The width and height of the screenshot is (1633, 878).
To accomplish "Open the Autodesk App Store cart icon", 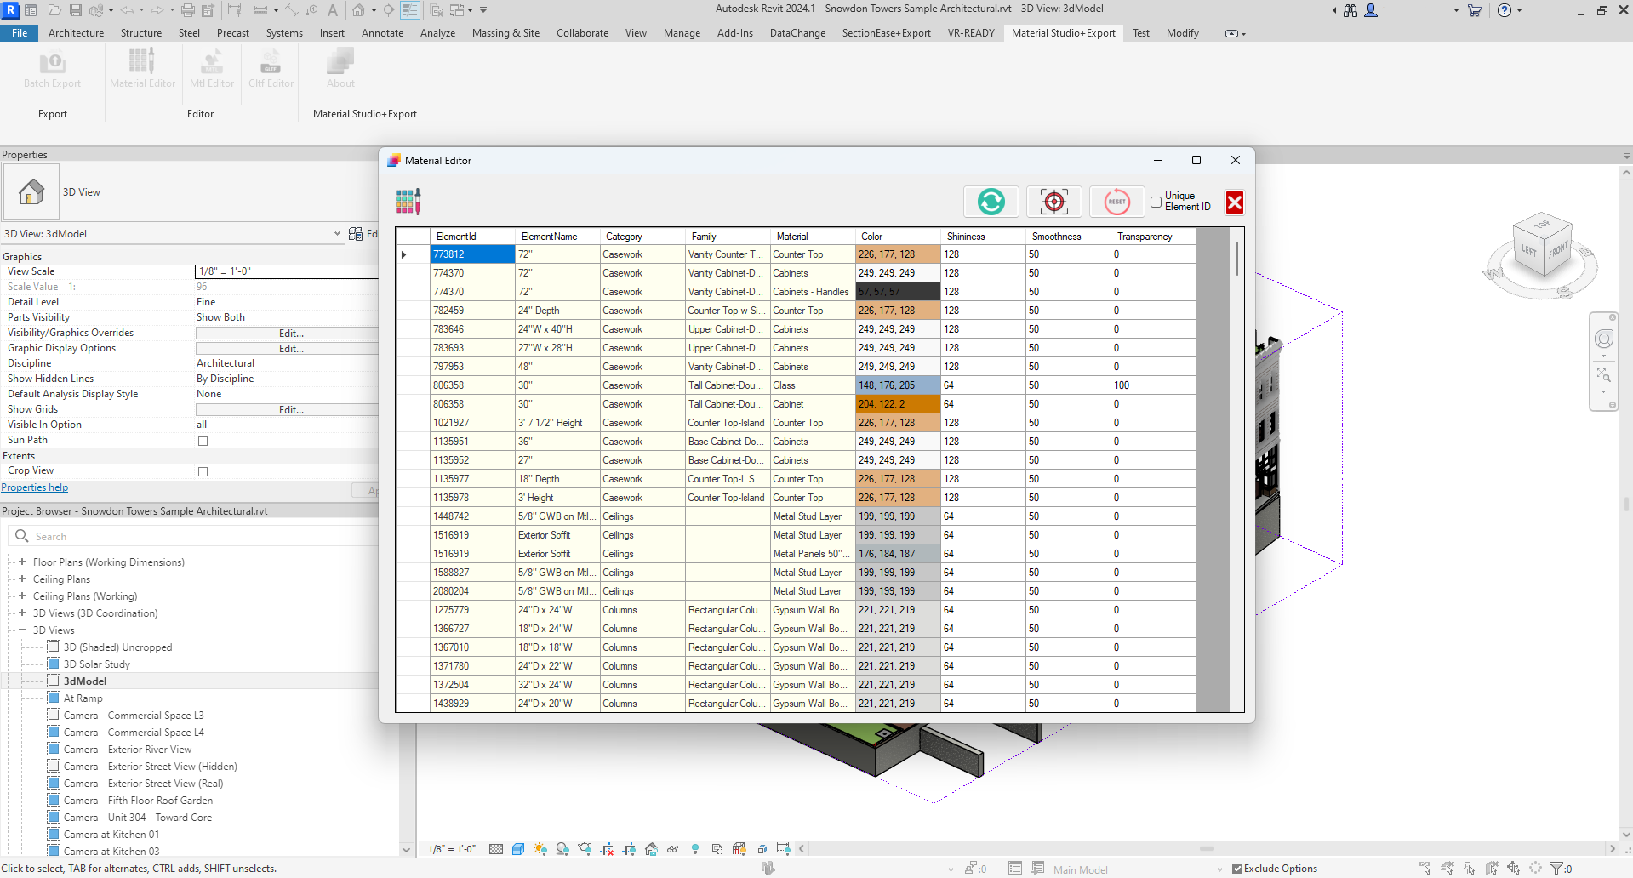I will (x=1475, y=10).
